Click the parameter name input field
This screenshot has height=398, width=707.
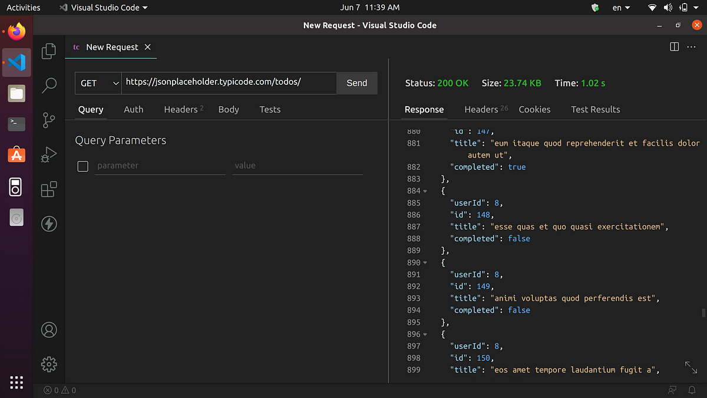tap(160, 166)
